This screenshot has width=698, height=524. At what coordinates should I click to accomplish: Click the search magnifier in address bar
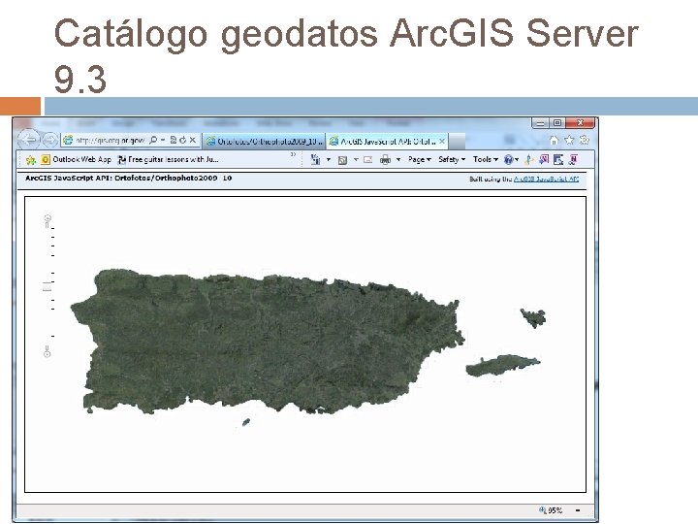(153, 141)
